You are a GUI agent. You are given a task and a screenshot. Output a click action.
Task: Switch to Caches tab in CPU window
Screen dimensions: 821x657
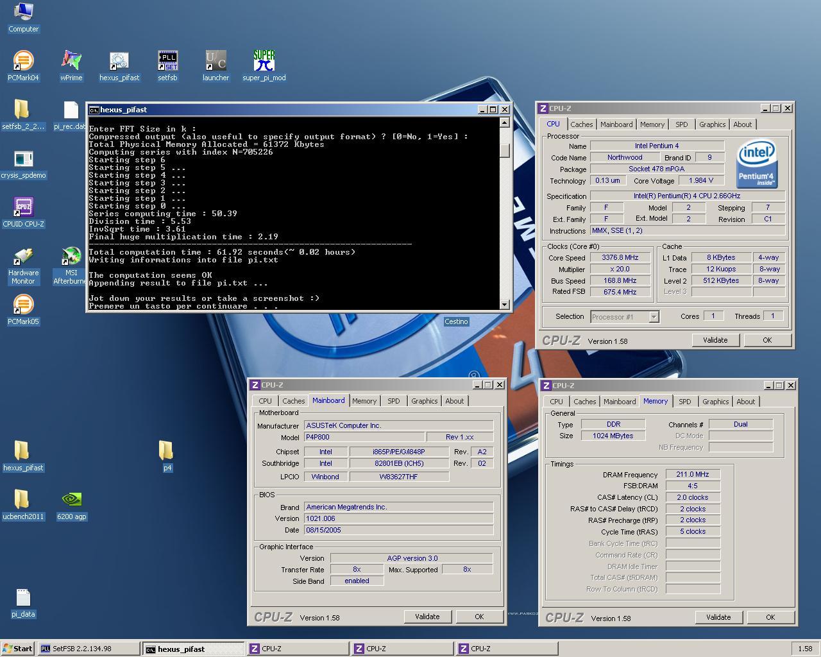click(x=581, y=124)
